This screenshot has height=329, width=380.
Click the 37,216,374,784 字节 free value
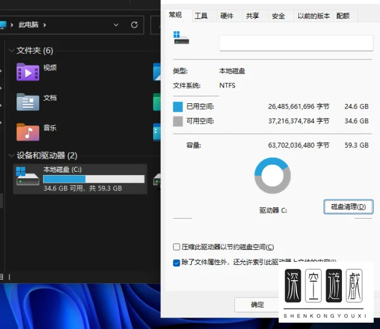click(298, 121)
